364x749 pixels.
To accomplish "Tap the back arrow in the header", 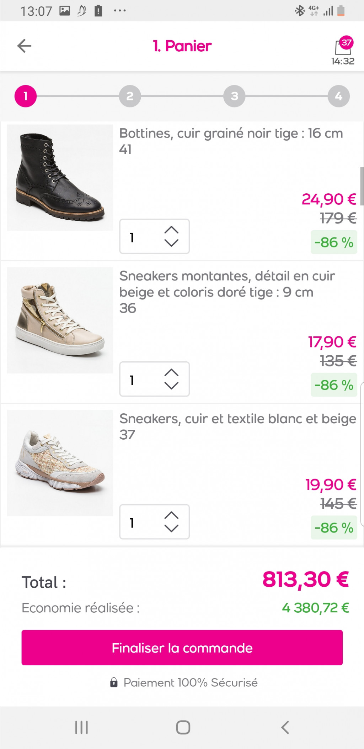I will coord(24,46).
